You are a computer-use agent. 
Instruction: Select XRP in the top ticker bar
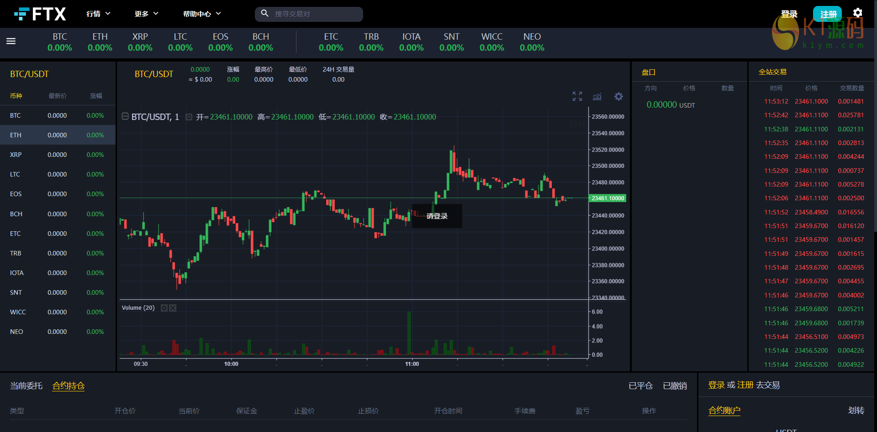(x=140, y=42)
